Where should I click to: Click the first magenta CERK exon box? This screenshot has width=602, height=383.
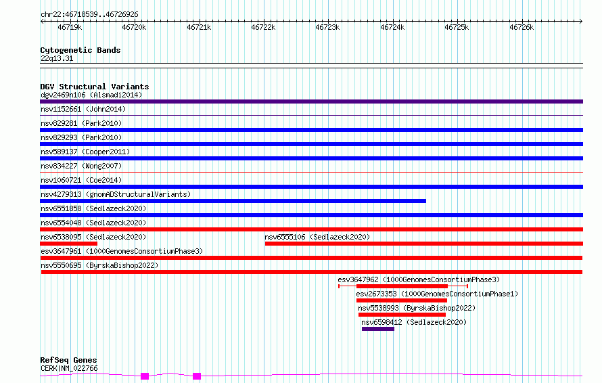[x=145, y=376]
